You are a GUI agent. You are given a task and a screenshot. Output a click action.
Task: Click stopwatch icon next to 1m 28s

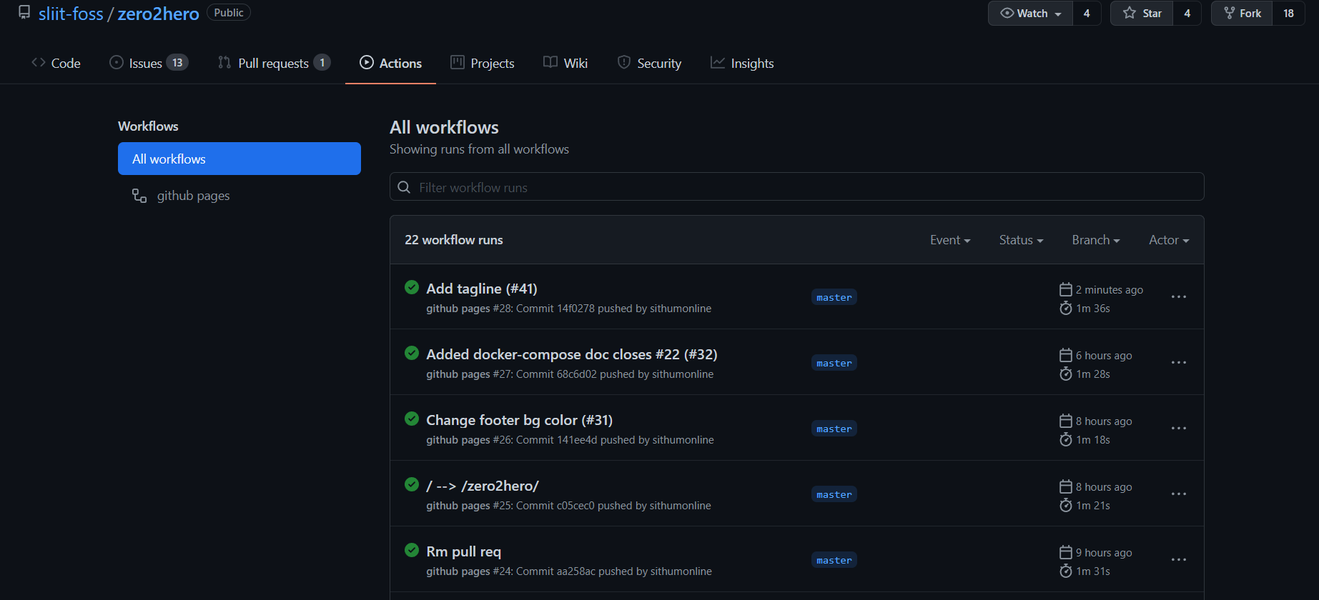[x=1066, y=374]
